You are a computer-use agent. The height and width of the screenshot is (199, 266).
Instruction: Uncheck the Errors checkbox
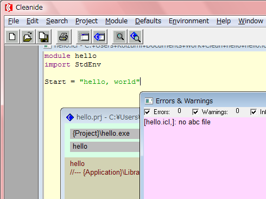click(148, 112)
